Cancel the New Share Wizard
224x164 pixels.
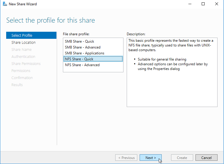point(206,158)
